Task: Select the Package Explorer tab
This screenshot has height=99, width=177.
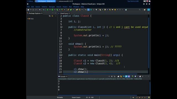Action: (x=35, y=13)
